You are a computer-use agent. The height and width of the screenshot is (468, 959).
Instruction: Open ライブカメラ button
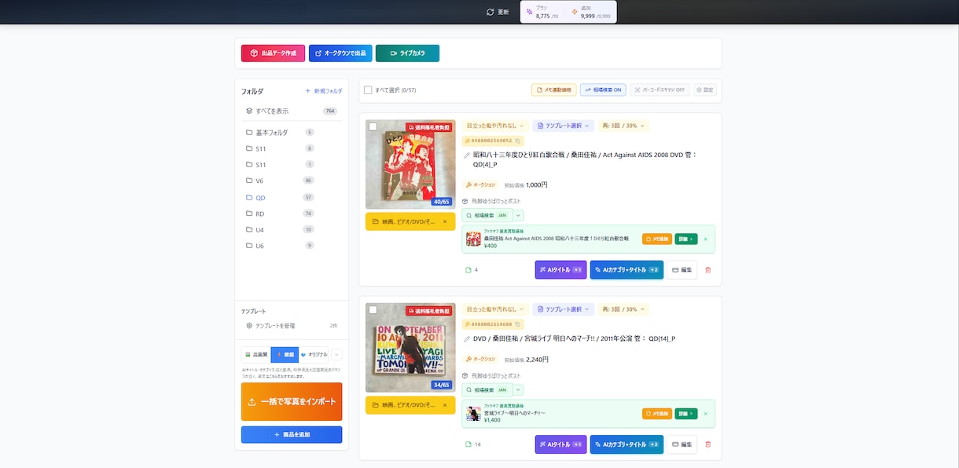(407, 53)
